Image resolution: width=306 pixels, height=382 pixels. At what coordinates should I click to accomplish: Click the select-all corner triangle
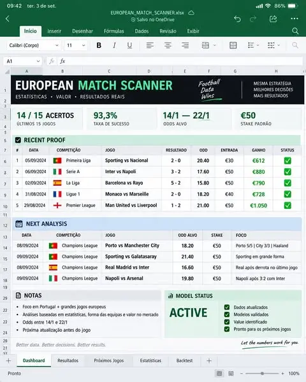point(7,71)
